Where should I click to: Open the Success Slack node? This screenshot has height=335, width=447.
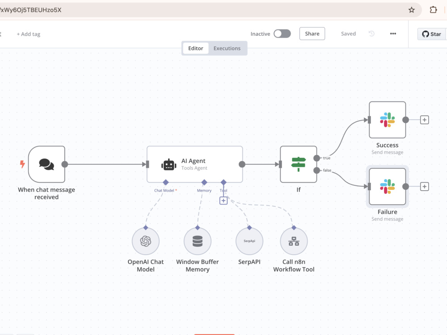[x=387, y=120]
